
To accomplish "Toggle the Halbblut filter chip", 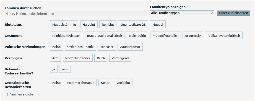I will pos(89,25).
